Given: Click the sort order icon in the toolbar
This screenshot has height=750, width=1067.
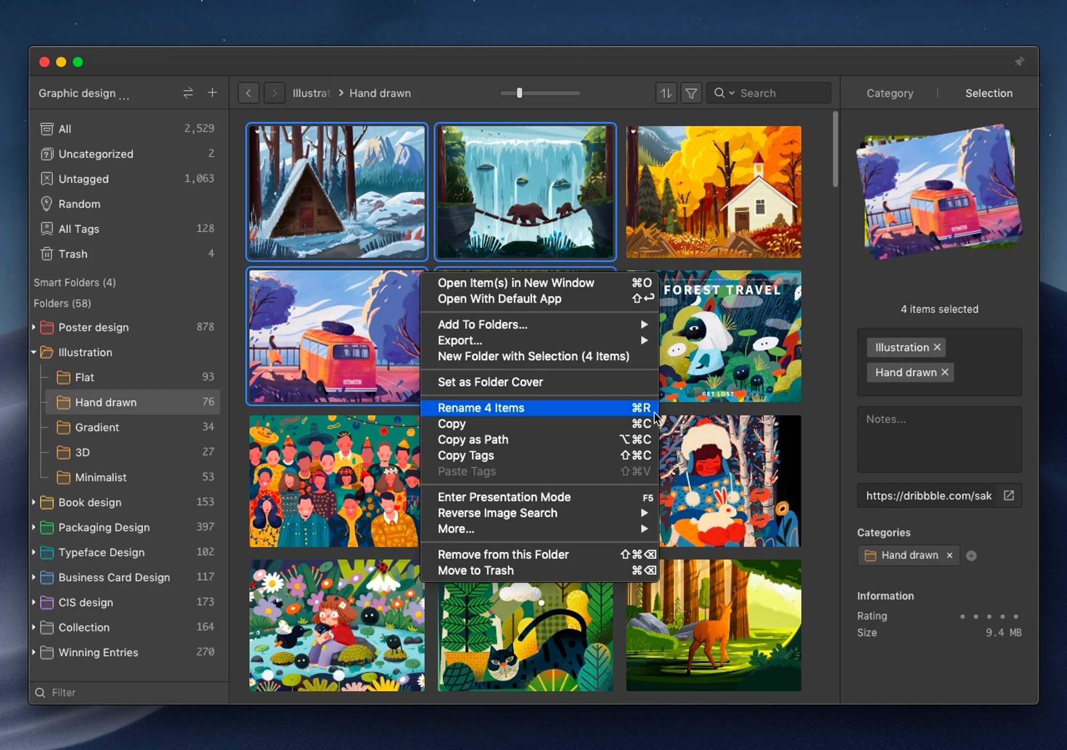Looking at the screenshot, I should (665, 93).
